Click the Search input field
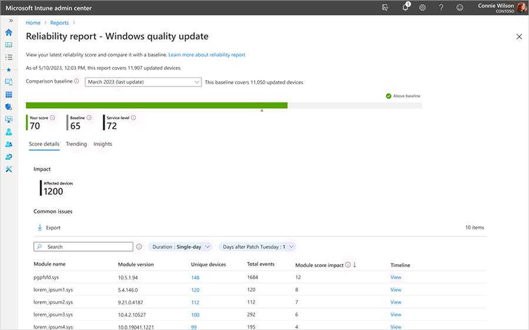This screenshot has width=529, height=330. tap(83, 246)
